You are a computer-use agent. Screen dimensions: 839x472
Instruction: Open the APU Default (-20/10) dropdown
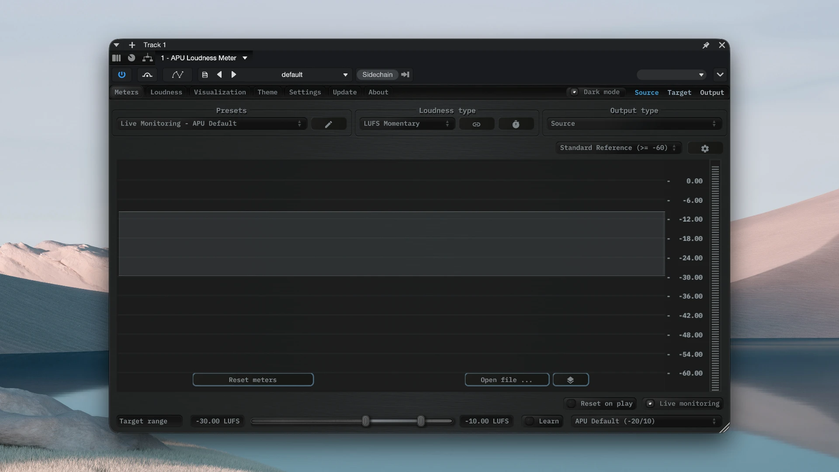646,421
